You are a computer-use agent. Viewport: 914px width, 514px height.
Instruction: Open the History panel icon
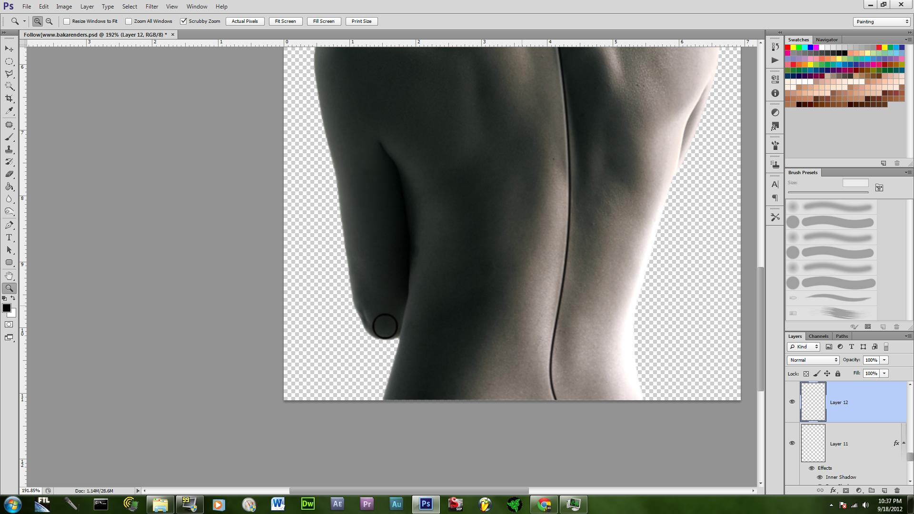[x=775, y=47]
